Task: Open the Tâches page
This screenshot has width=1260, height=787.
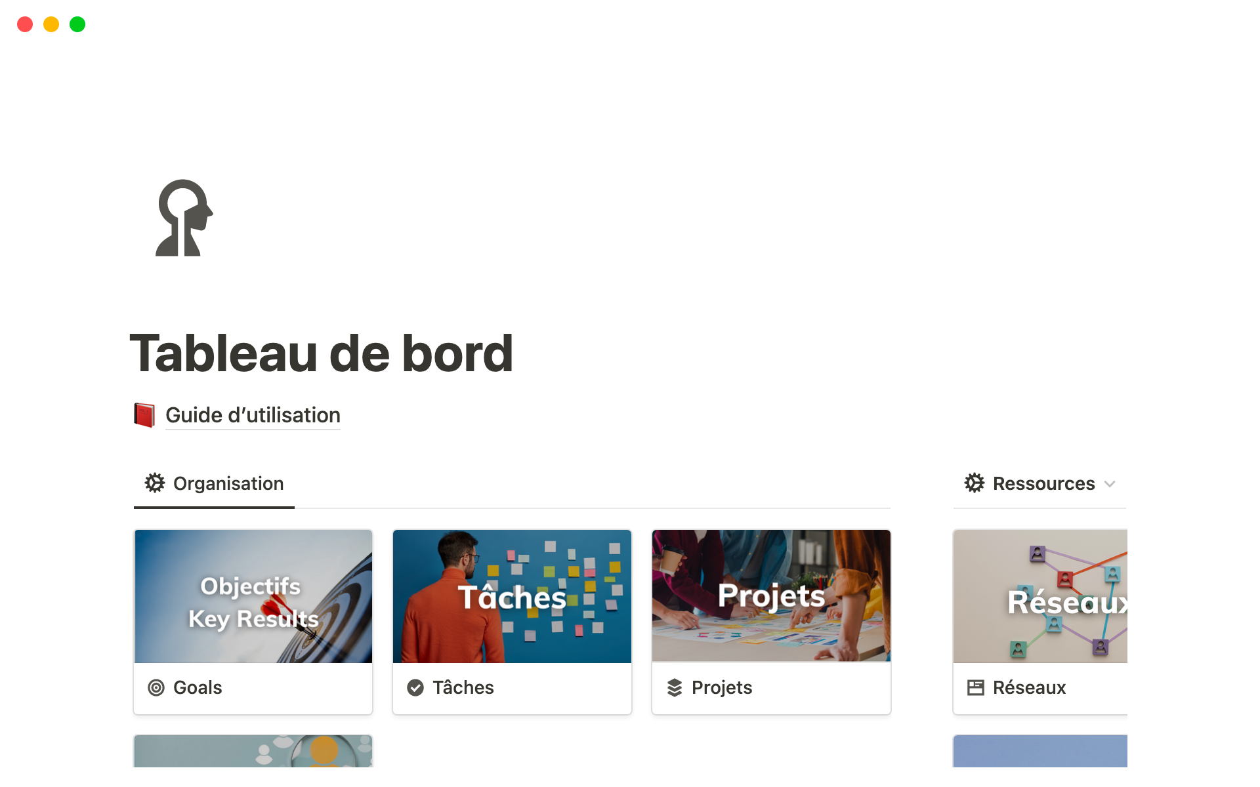Action: (464, 688)
